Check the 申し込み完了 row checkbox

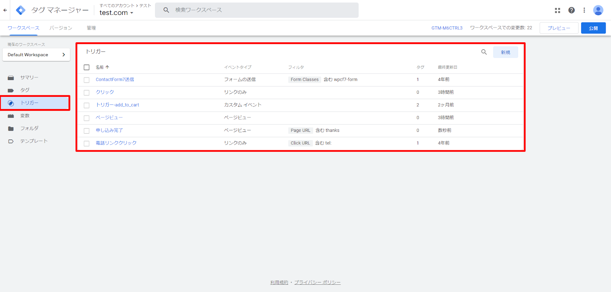tap(87, 131)
